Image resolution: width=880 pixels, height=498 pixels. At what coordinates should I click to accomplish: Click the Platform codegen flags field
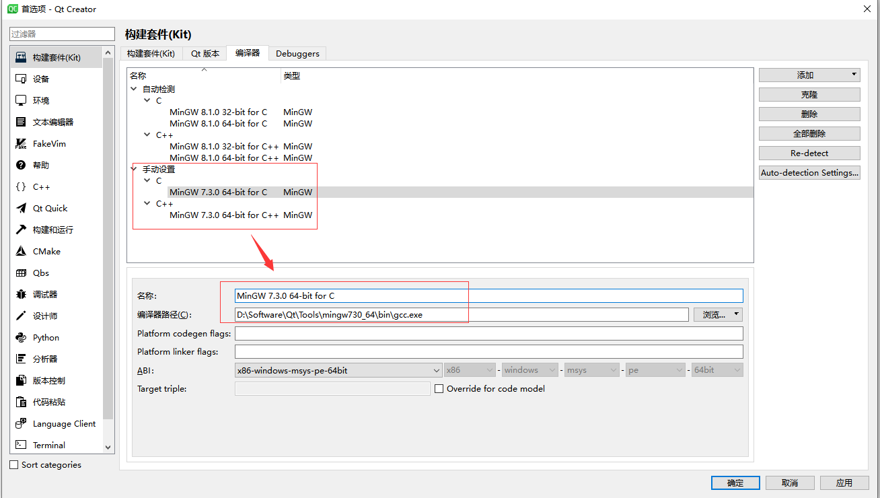pyautogui.click(x=489, y=333)
